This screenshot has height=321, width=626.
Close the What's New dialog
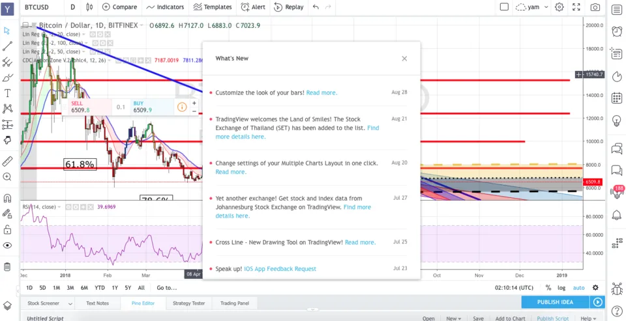(404, 59)
